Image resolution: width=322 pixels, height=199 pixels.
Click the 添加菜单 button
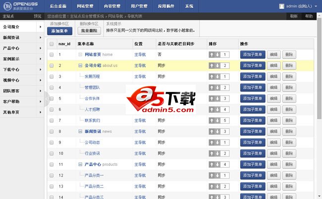pos(59,31)
